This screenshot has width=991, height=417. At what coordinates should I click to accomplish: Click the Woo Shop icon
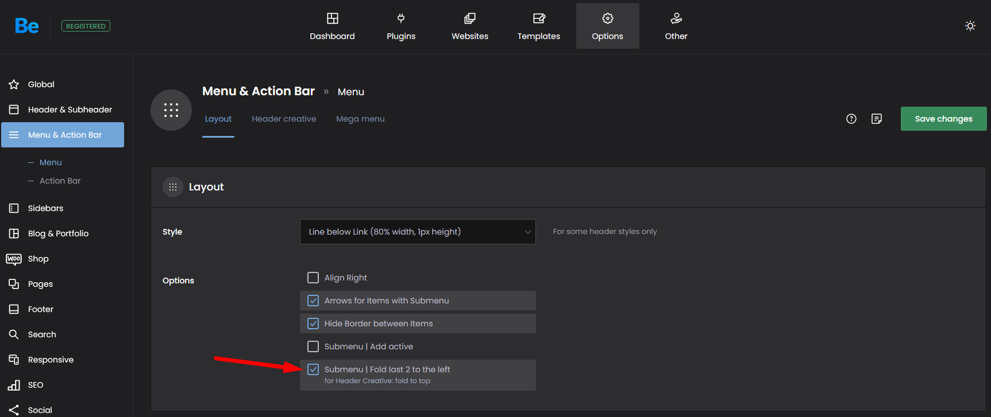(x=14, y=259)
